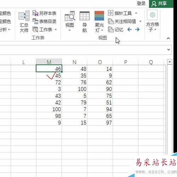Click the 另存本表 save sheet button
177x177 pixels.
[44, 13]
